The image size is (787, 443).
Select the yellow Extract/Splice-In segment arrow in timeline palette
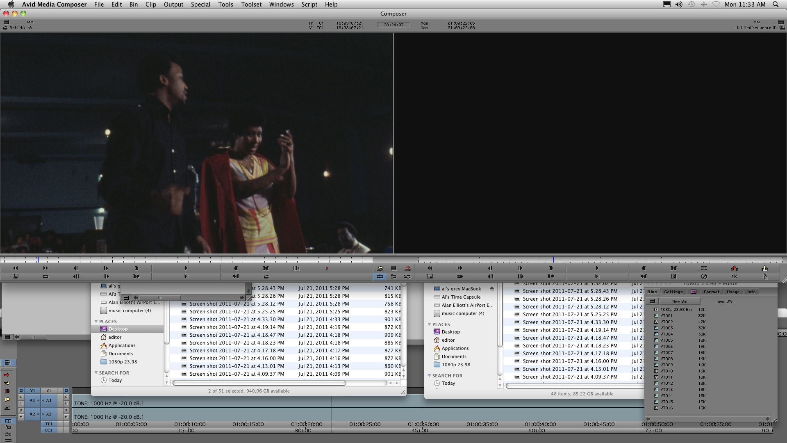tap(7, 383)
